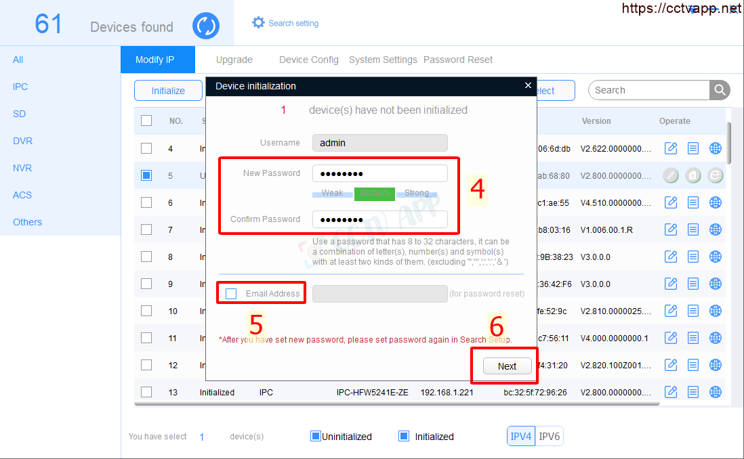This screenshot has width=744, height=459.
Task: Enable the Email Address checkbox
Action: tap(232, 294)
